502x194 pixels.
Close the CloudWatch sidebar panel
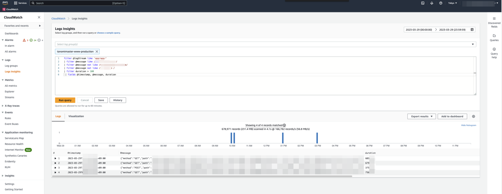(39, 17)
